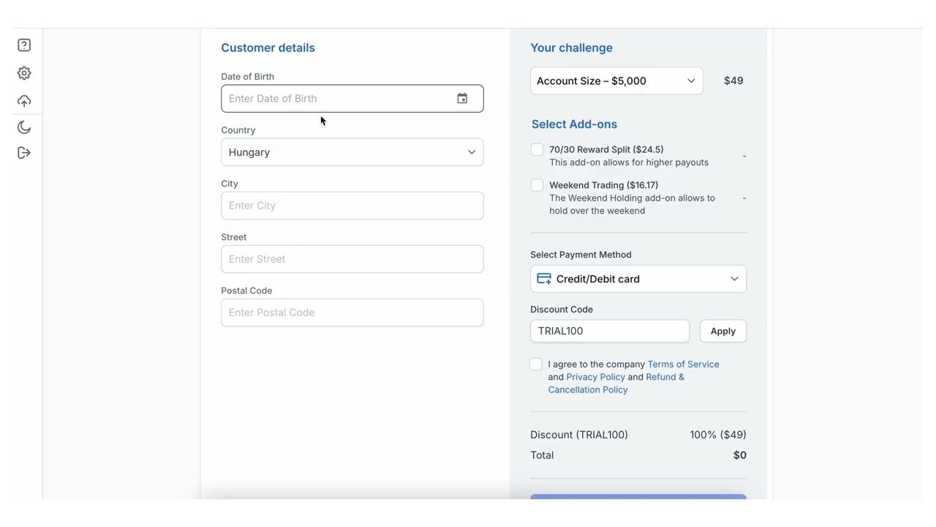Toggle dark mode moon icon
The image size is (936, 527).
24,127
